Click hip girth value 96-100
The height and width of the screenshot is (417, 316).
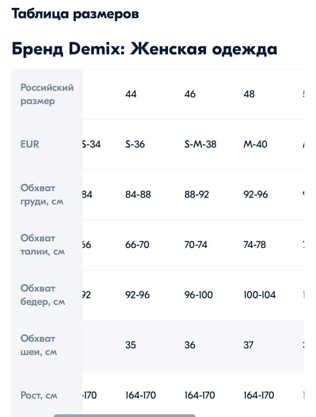(x=199, y=295)
